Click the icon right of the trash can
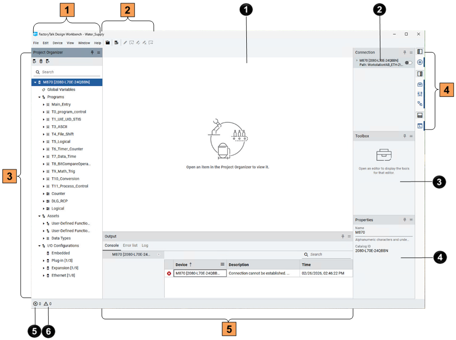456x340 pixels. tap(48, 61)
